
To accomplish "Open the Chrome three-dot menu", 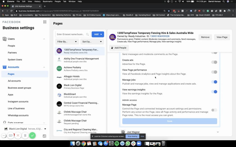I will pyautogui.click(x=233, y=11).
